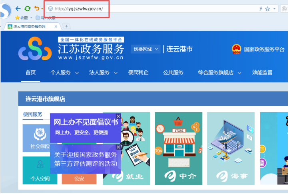The height and width of the screenshot is (194, 289).
Task: Click the browser logo at the top left
Action: click(x=6, y=11)
